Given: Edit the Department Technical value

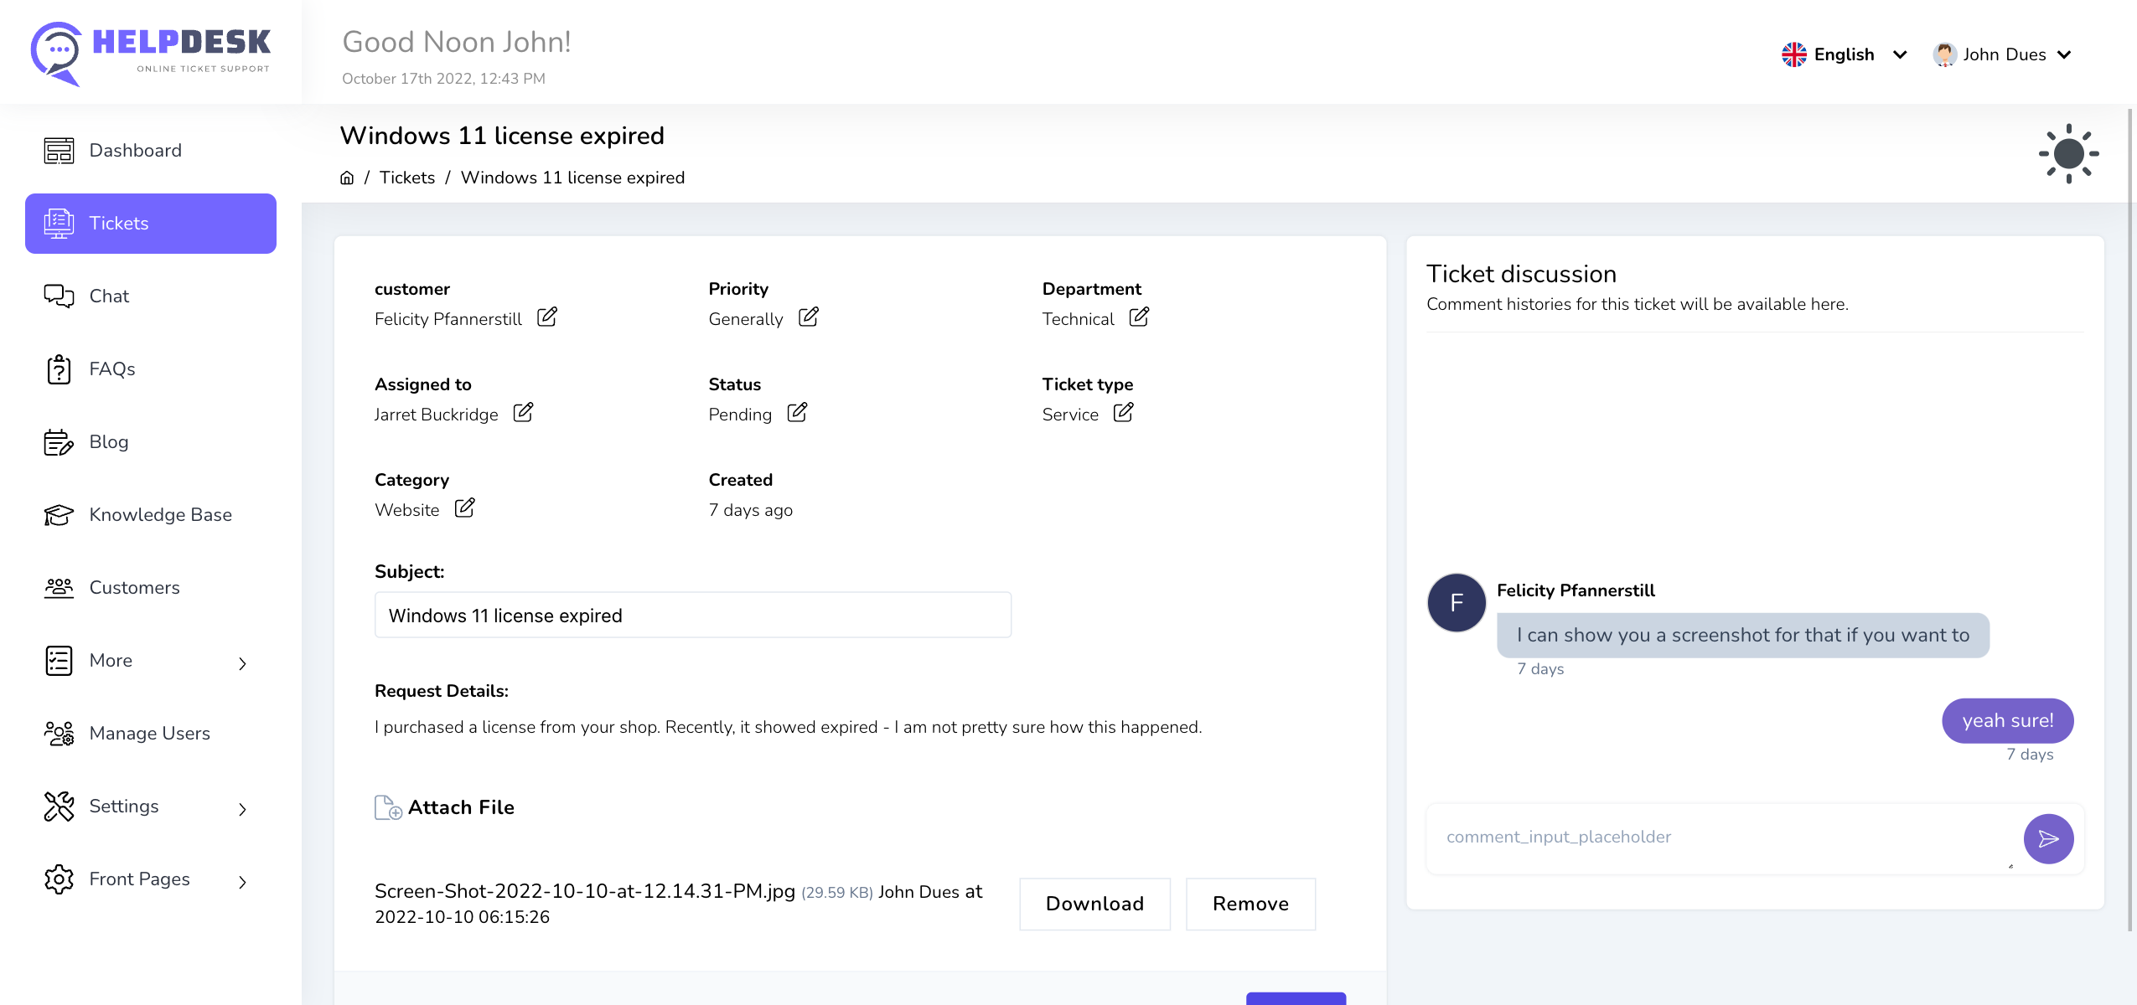Looking at the screenshot, I should 1139,317.
